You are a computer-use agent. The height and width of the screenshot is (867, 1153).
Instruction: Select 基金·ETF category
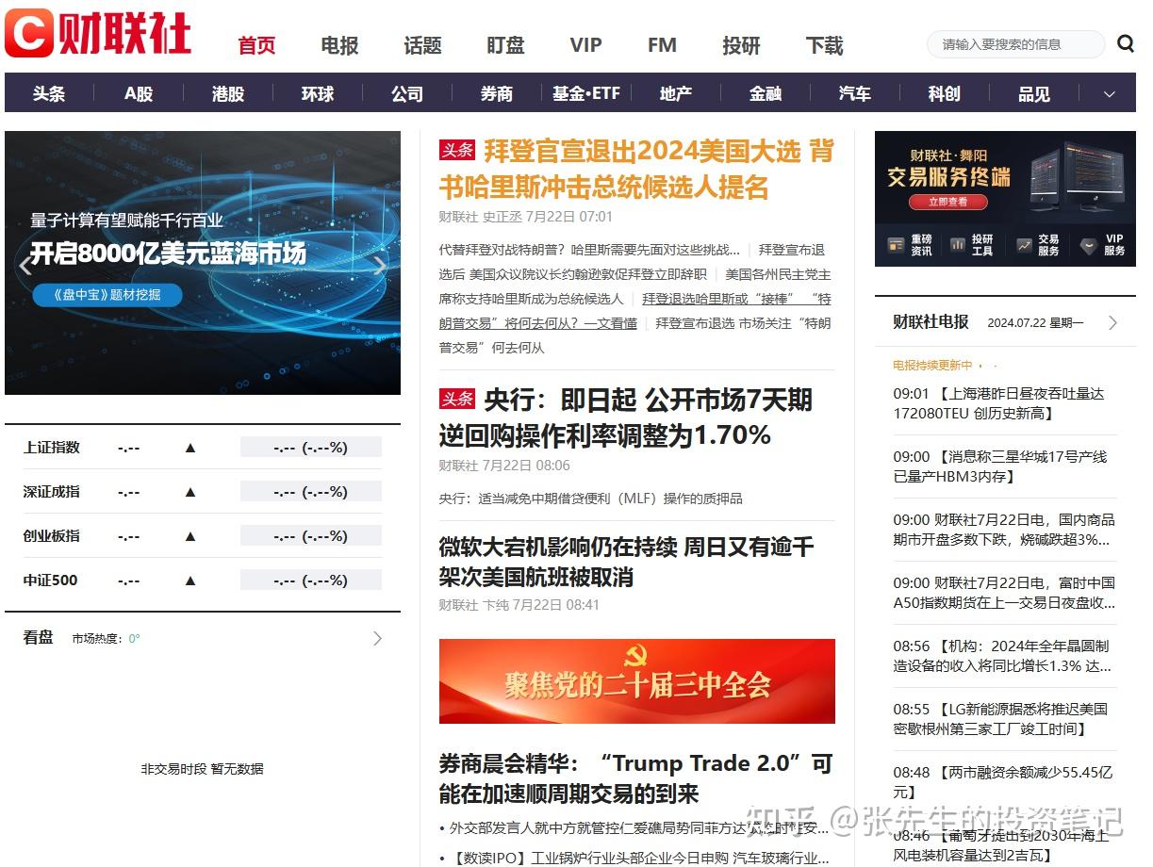(586, 93)
